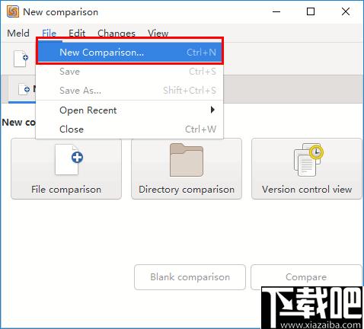Select File comparison mode
Viewport: 364px width, 329px height.
(x=66, y=168)
